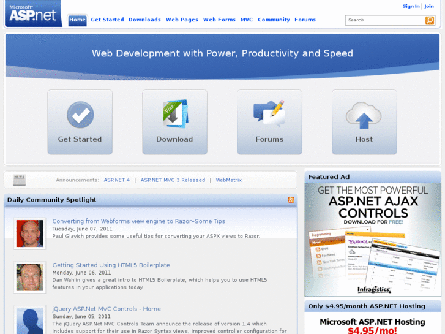Image resolution: width=445 pixels, height=334 pixels.
Task: Open the Web Forms section
Action: click(219, 20)
